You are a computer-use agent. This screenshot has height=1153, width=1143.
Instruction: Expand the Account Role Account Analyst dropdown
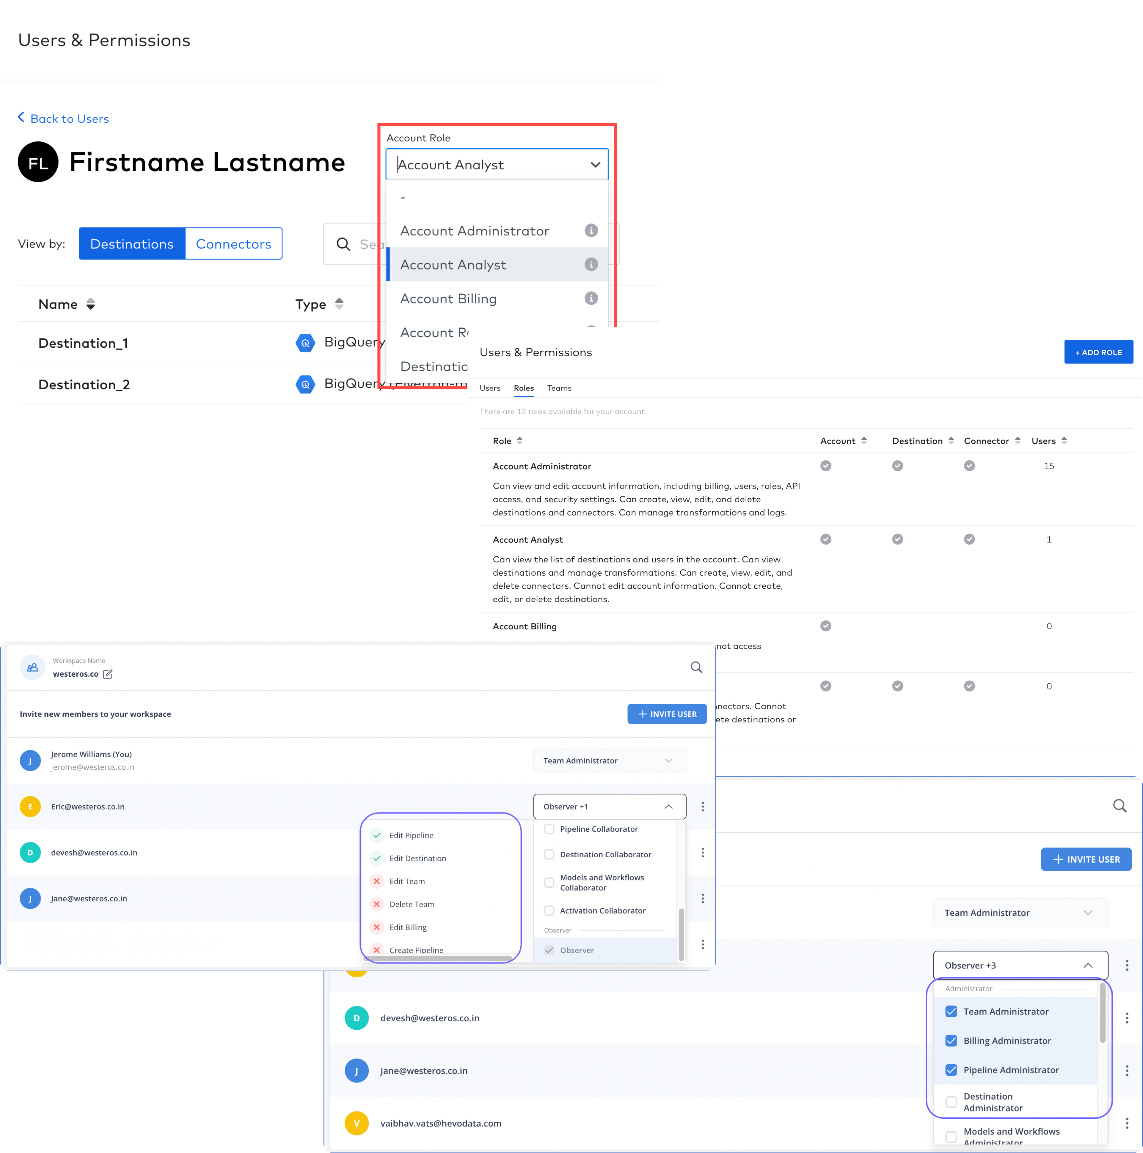[595, 165]
